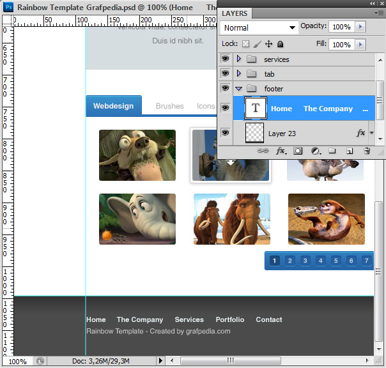Viewport: 386px width, 368px height.
Task: Create a new layer
Action: point(350,151)
